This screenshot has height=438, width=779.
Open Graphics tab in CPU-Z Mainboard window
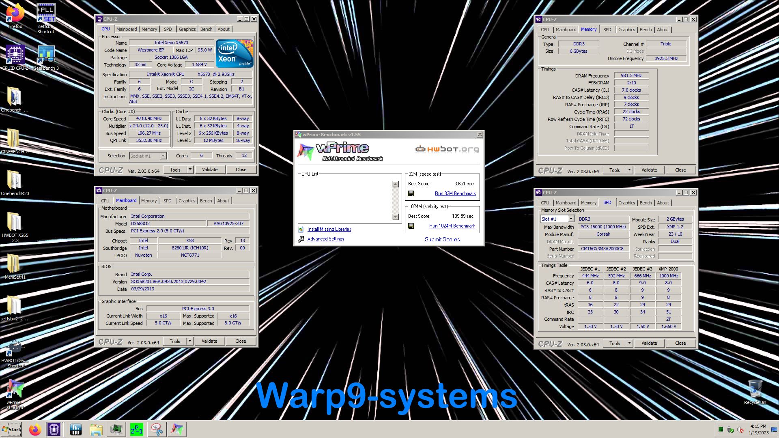click(x=187, y=201)
